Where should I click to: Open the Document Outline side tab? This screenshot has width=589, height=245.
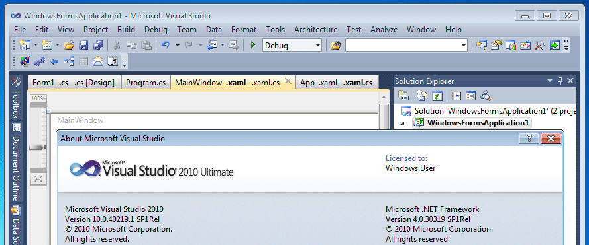coord(15,162)
